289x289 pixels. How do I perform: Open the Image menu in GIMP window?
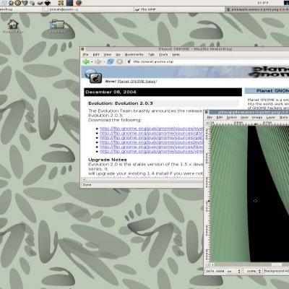coord(257,117)
